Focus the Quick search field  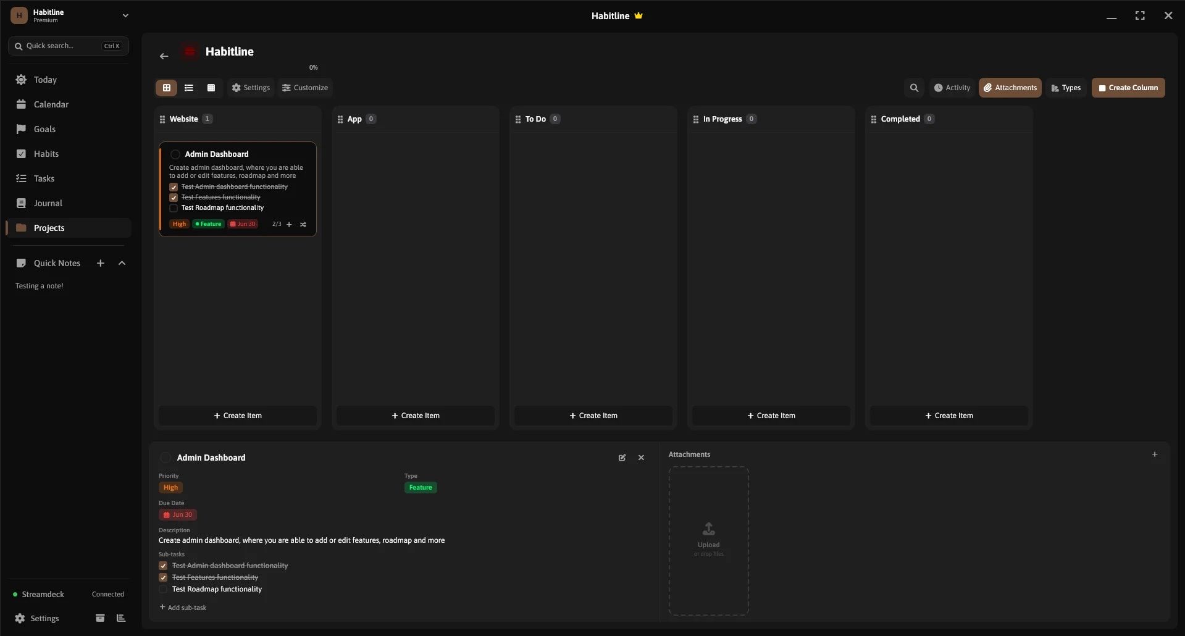tap(69, 46)
